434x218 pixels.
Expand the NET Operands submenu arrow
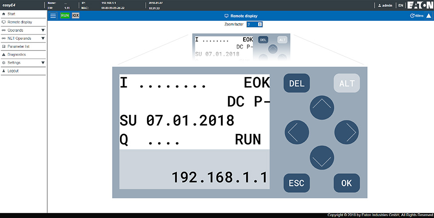pyautogui.click(x=43, y=38)
